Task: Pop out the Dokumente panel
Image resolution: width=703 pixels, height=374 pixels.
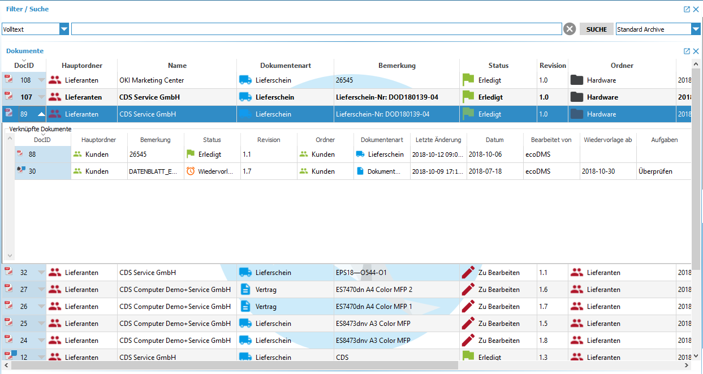Action: coord(687,51)
